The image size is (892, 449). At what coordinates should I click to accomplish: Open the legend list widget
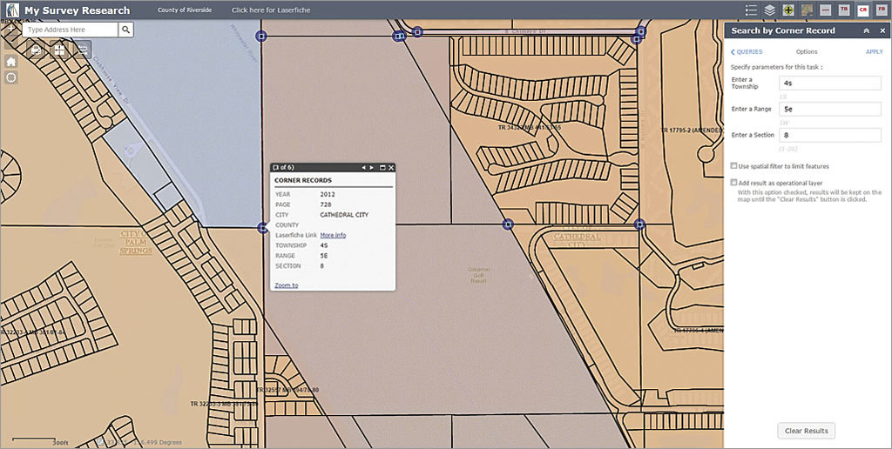click(752, 10)
